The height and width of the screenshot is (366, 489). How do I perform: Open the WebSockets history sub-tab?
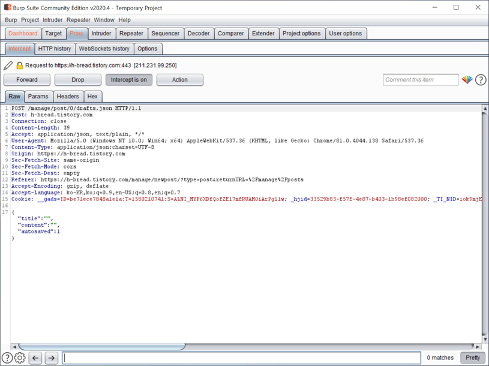click(x=104, y=49)
